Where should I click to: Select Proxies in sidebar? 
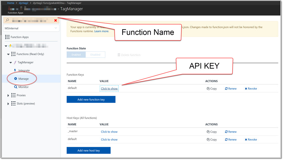[x=21, y=95]
